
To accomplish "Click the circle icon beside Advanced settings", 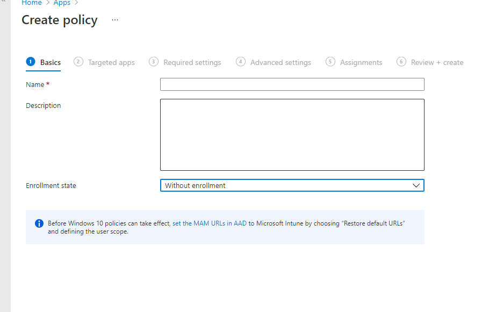I will click(x=241, y=62).
